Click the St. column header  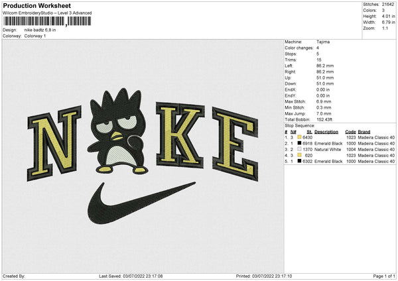309,132
